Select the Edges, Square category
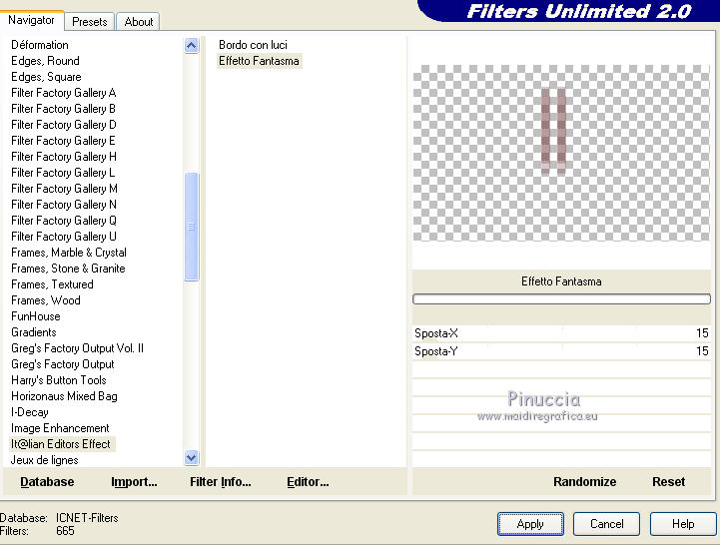This screenshot has height=545, width=720. 46,77
